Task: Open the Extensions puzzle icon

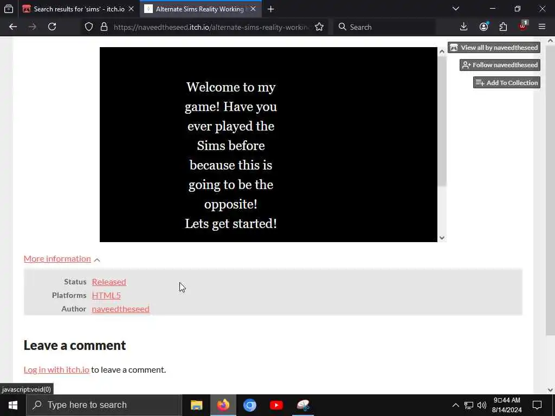Action: click(x=503, y=27)
